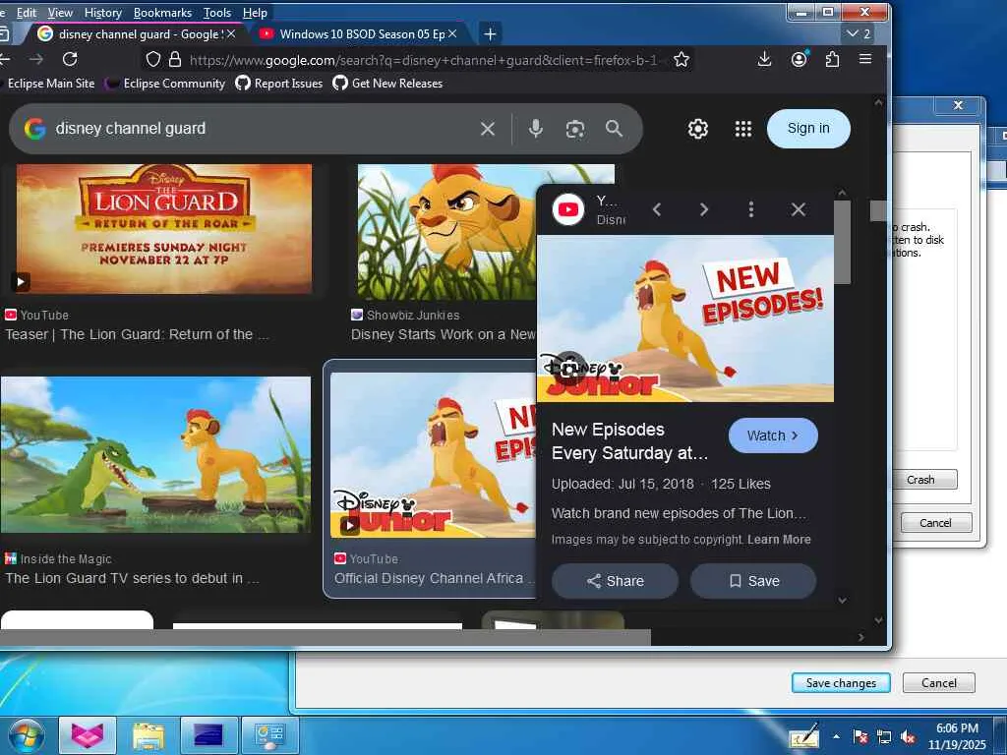Screen dimensions: 1007x755
Task: Save the previewed image
Action: pos(753,581)
